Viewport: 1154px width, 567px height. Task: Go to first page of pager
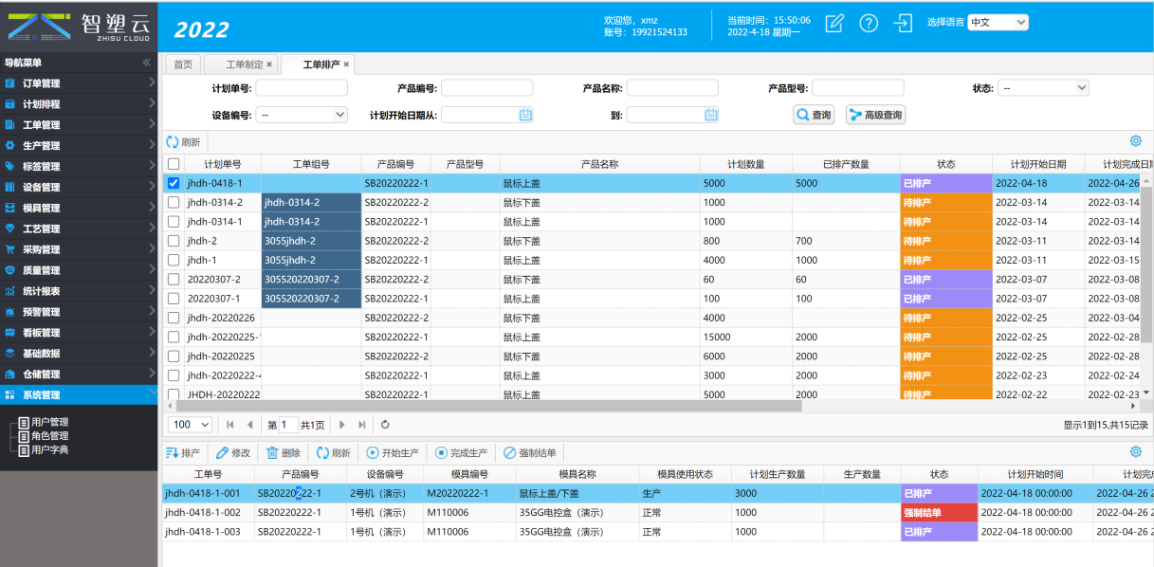(230, 425)
